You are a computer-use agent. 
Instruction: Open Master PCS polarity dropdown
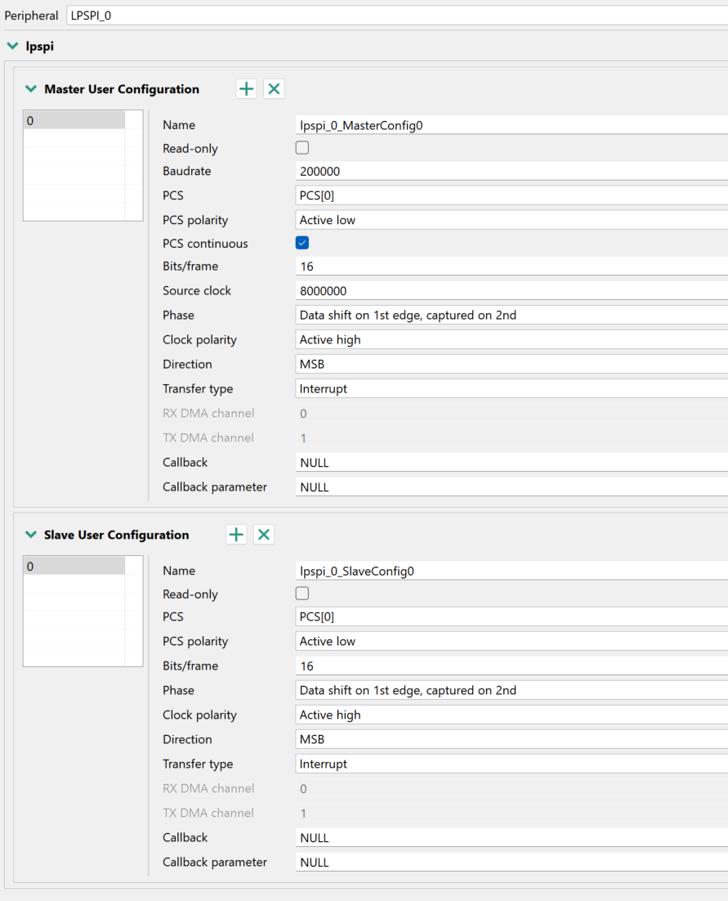511,220
